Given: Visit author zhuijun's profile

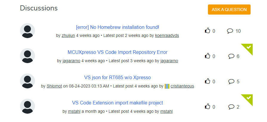Looking at the screenshot, I should click(68, 35).
